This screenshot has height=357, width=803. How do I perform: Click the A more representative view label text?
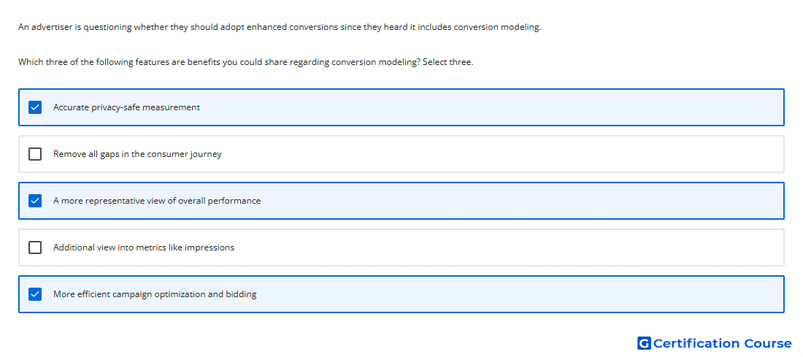[x=157, y=201]
